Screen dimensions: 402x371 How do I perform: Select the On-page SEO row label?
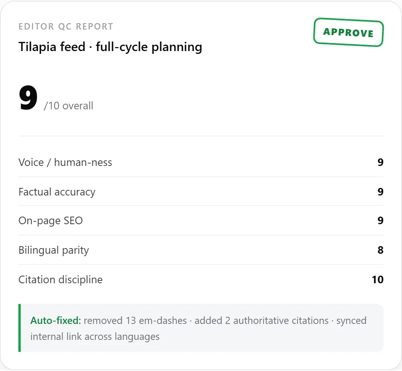(x=51, y=221)
